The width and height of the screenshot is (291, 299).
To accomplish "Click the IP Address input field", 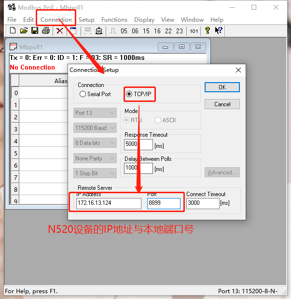I will click(x=108, y=203).
